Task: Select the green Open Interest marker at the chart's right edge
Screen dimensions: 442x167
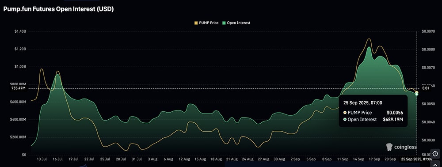Action: [417, 94]
